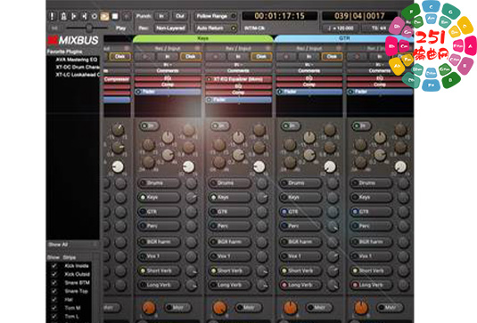Toggle the Perc send on the left GTR strip
Viewport: 477px width, 323px height.
coord(300,226)
